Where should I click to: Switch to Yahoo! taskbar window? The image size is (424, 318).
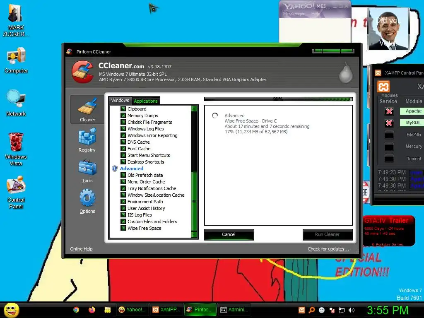pos(132,310)
